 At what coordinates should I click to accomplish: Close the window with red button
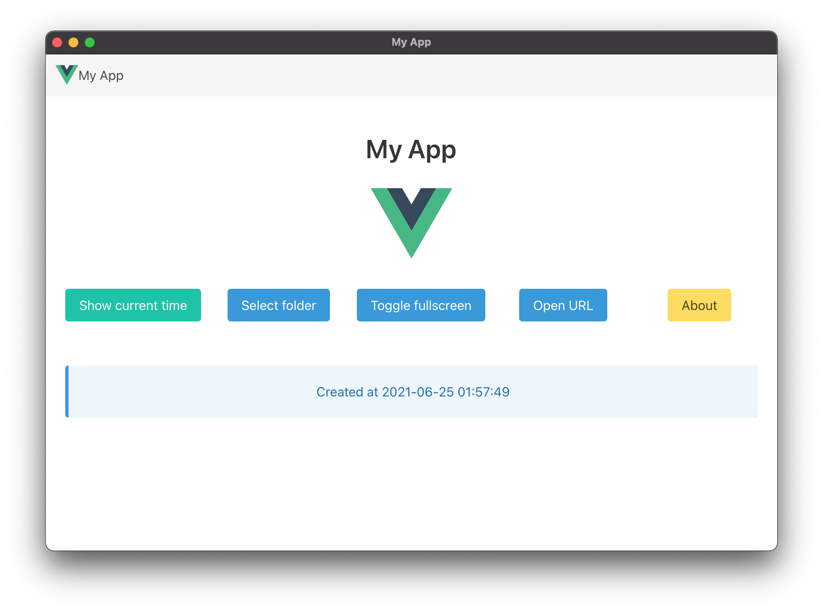point(58,42)
